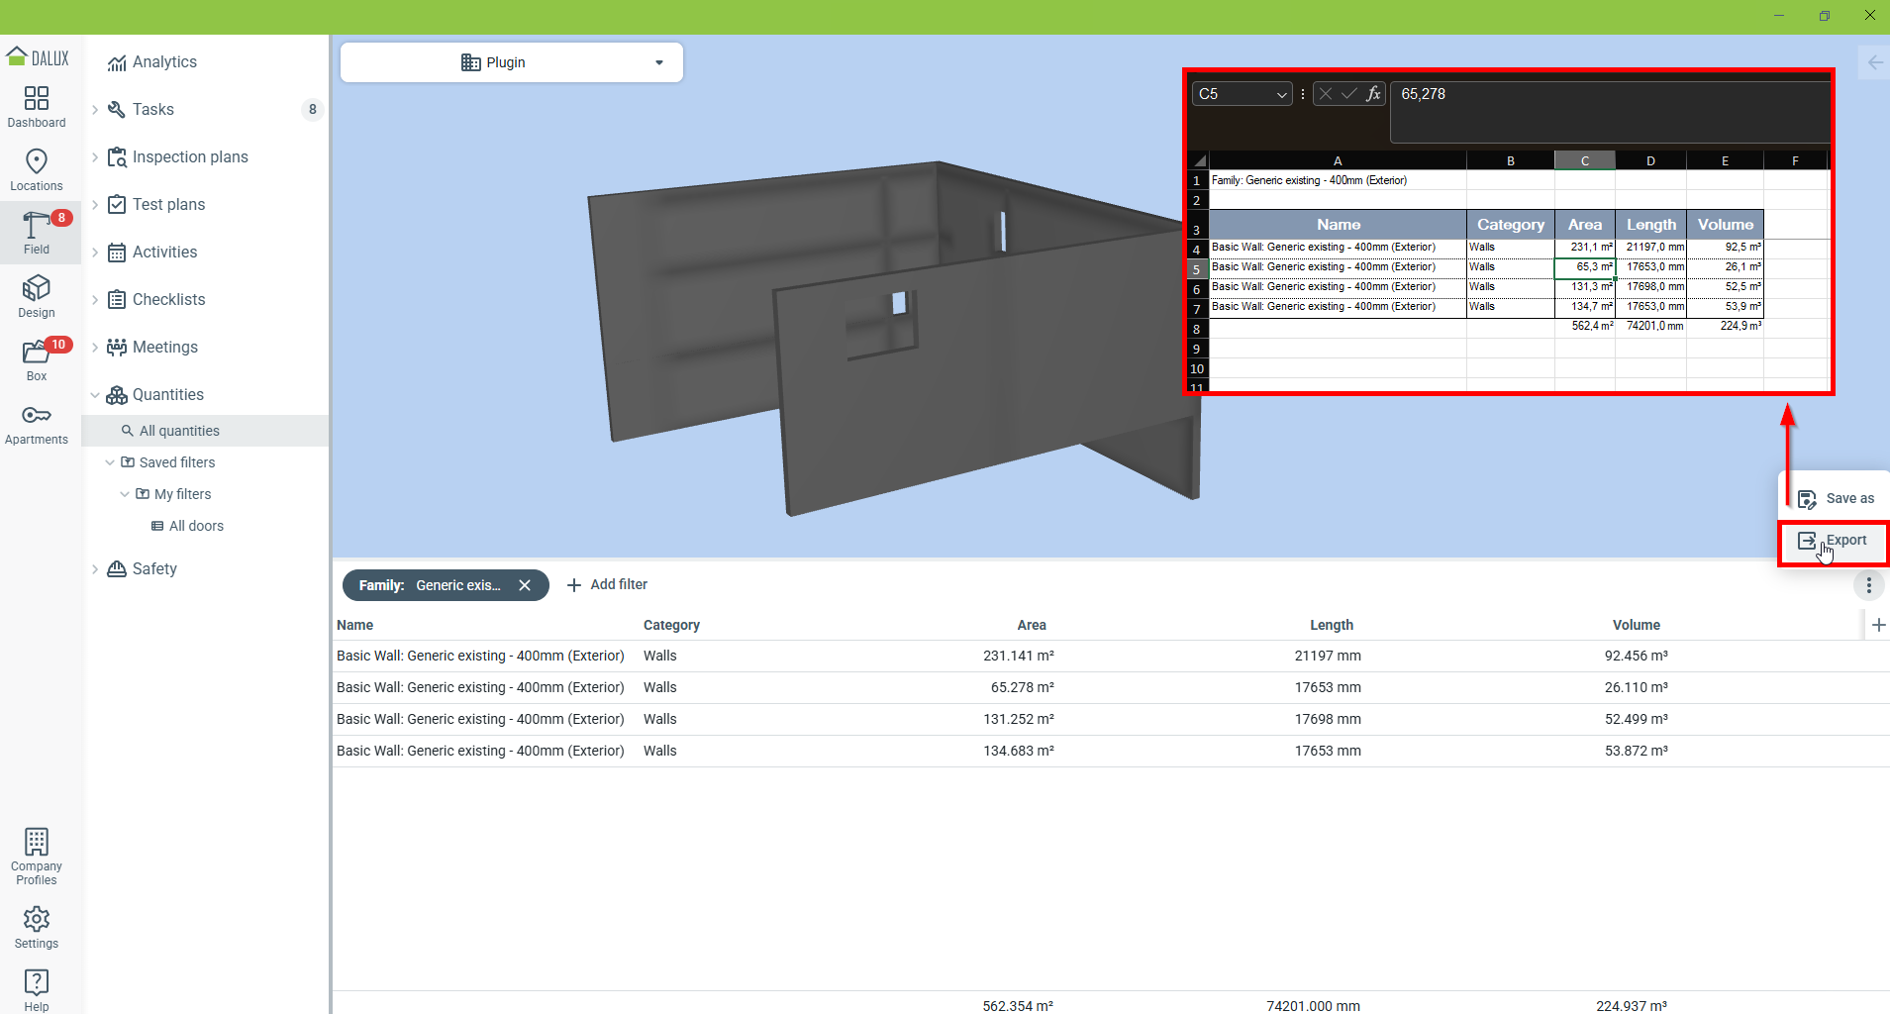1890x1014 pixels.
Task: Go to Locations in the sidebar
Action: 37,169
